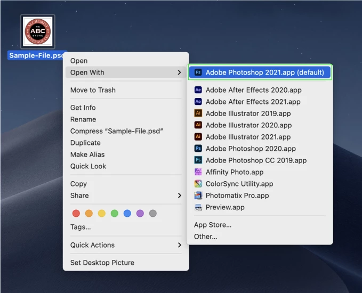
Task: Click the Photoshop 2021 default app icon
Action: tap(198, 72)
